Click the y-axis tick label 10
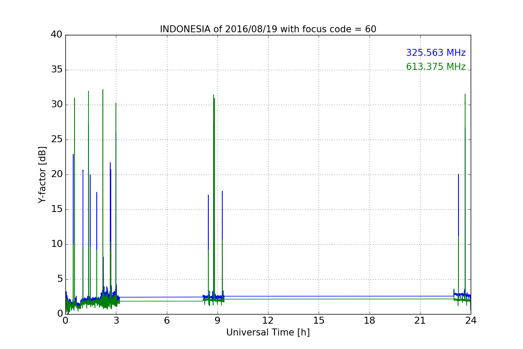The height and width of the screenshot is (349, 523). [57, 244]
